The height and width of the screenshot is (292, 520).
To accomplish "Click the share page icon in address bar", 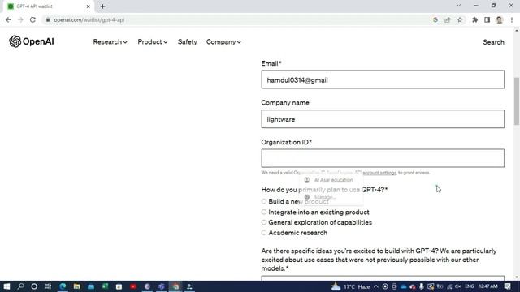I will click(x=448, y=19).
